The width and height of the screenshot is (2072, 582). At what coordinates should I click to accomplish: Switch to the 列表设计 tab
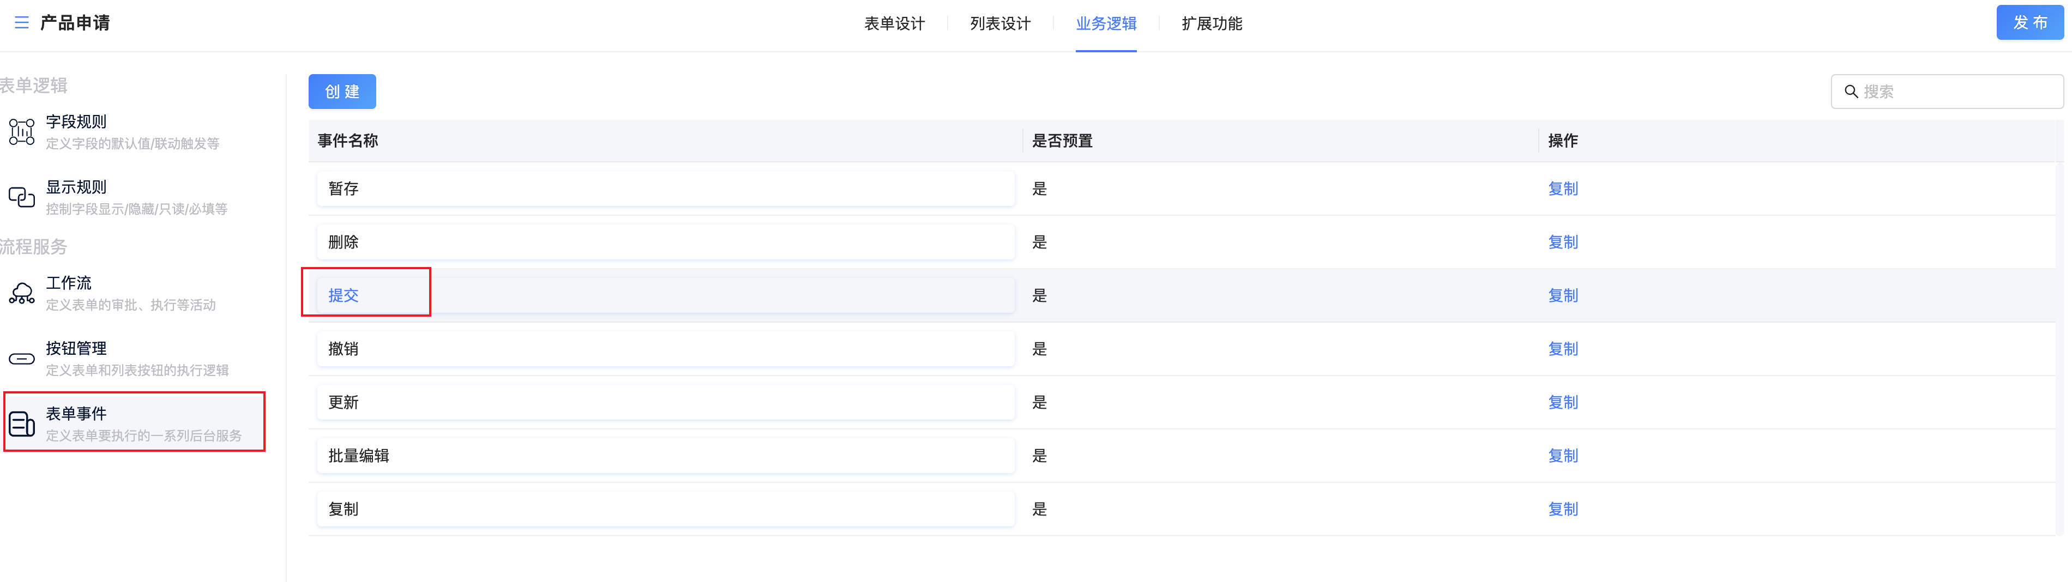1000,23
